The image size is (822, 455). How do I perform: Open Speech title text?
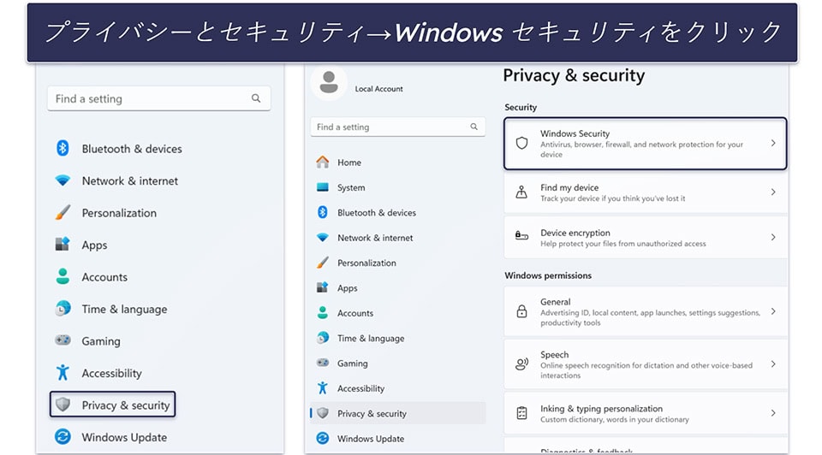tap(554, 354)
